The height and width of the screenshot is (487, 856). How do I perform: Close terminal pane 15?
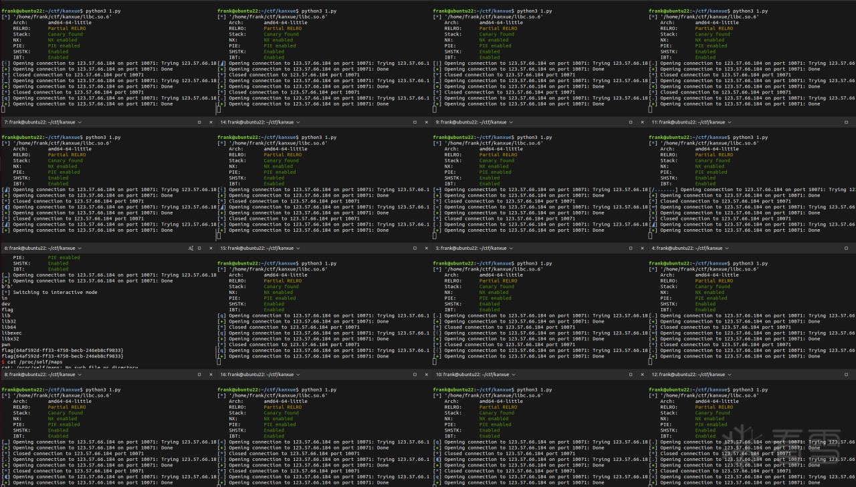coord(426,248)
